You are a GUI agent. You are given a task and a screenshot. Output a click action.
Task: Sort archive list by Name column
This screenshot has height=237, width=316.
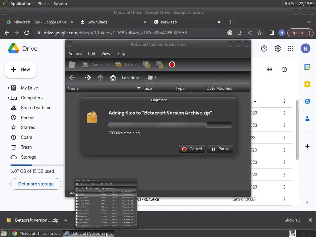coord(104,88)
